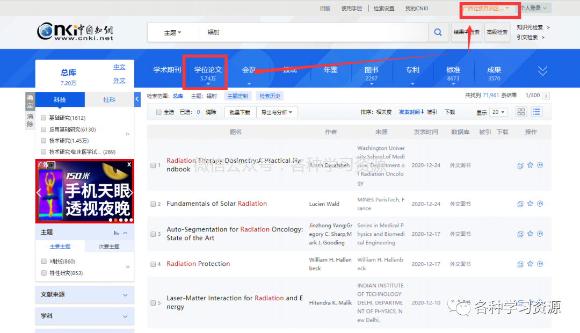This screenshot has height=333, width=580.
Task: Click the quote cite icon for result 1
Action: pos(540,165)
